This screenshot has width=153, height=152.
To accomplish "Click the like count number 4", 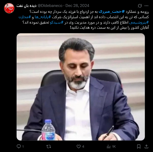I will click(x=83, y=147).
